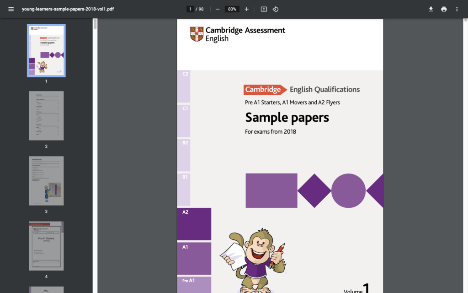Rotate the document counterclockwise
The image size is (468, 293).
276,9
